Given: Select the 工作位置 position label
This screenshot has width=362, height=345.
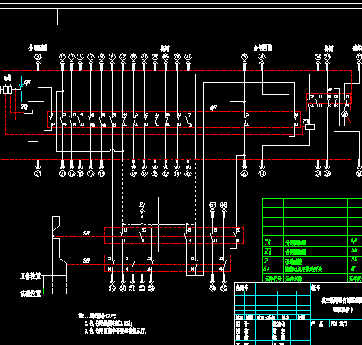Looking at the screenshot, I should click(31, 276).
